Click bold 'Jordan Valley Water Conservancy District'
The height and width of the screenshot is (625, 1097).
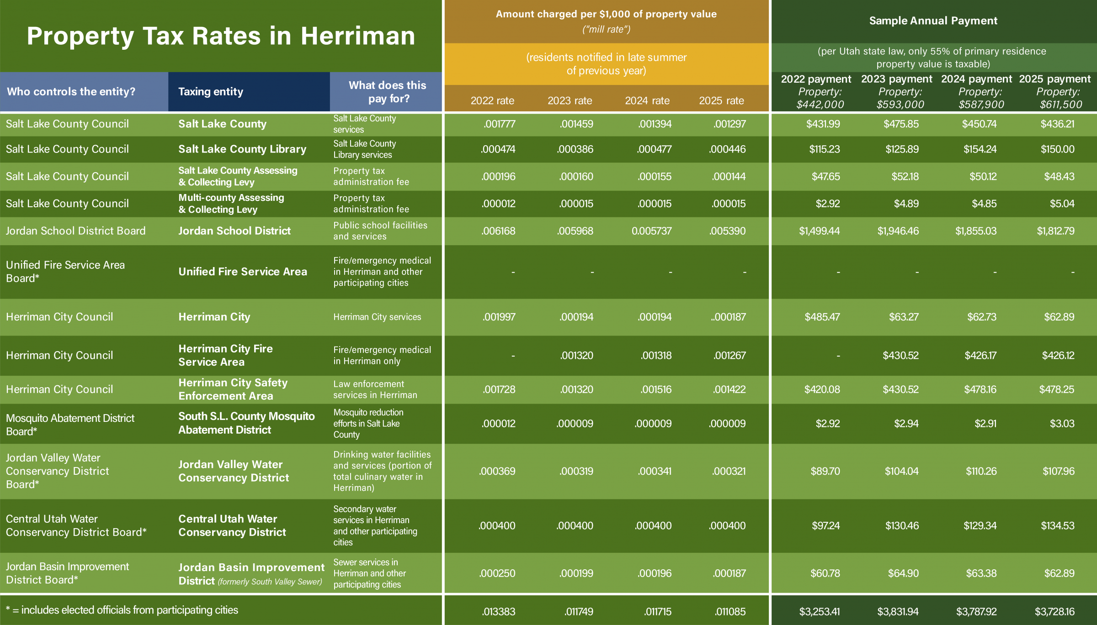234,471
